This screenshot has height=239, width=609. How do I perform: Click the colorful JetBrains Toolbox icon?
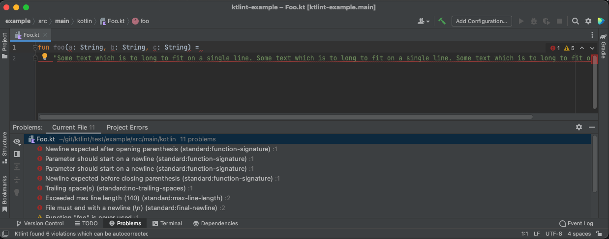[601, 21]
